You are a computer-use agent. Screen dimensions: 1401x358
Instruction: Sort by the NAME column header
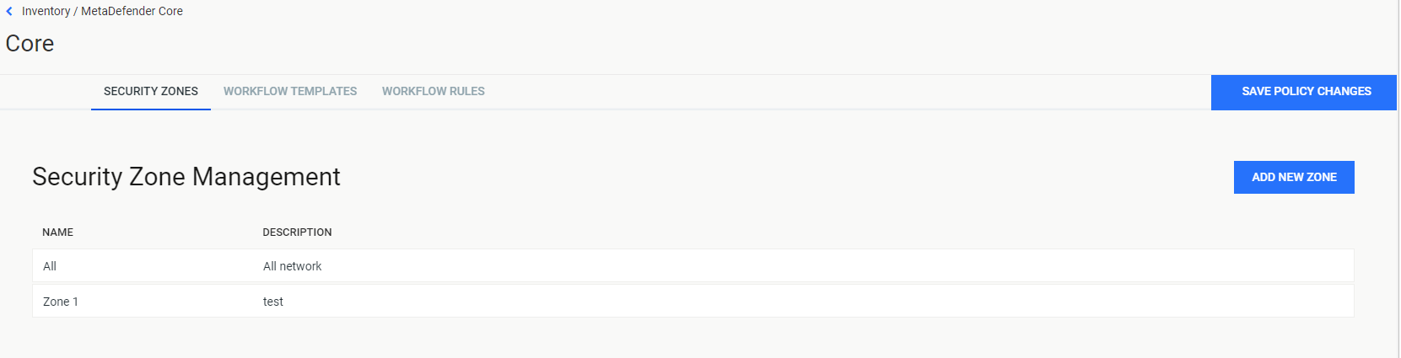click(x=58, y=232)
